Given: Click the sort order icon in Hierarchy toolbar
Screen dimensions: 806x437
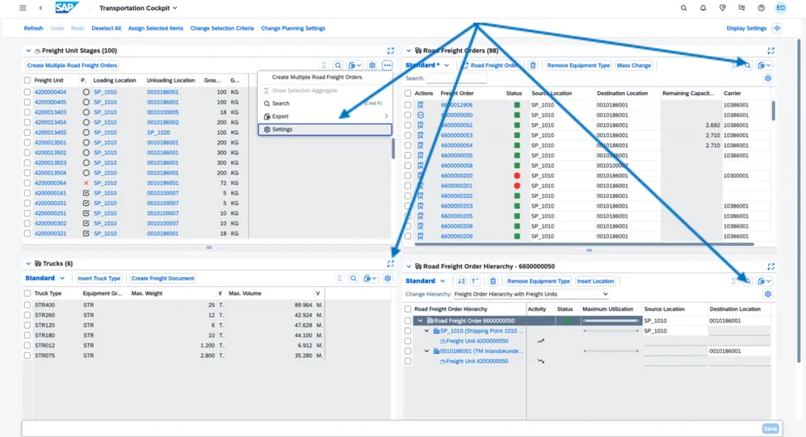Looking at the screenshot, I should tap(461, 281).
